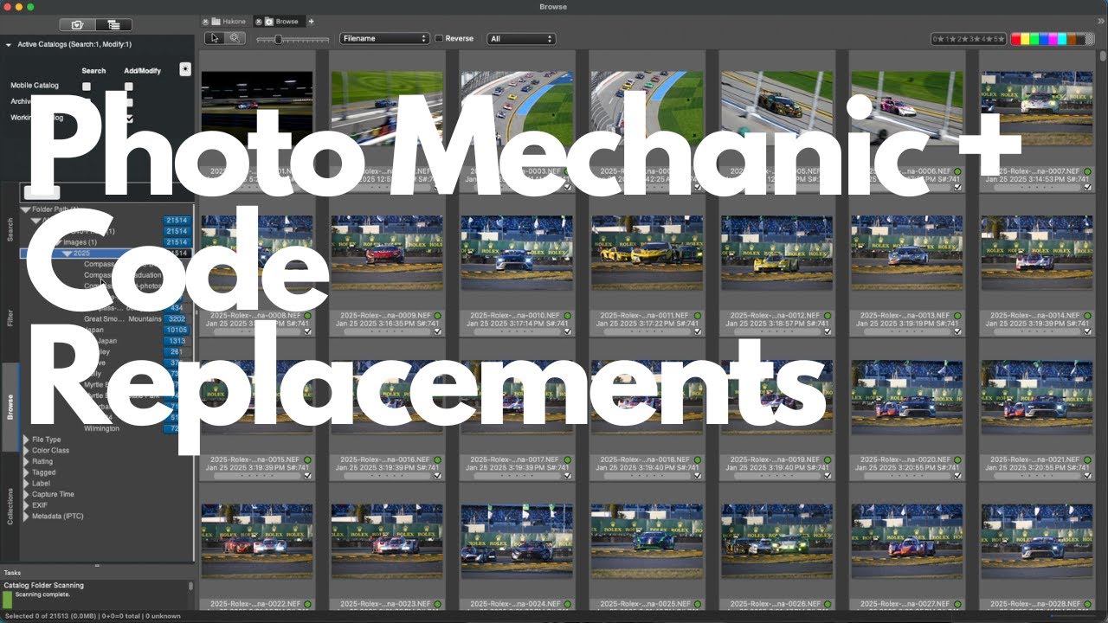
Task: Expand the Capture Time filter
Action: [26, 495]
